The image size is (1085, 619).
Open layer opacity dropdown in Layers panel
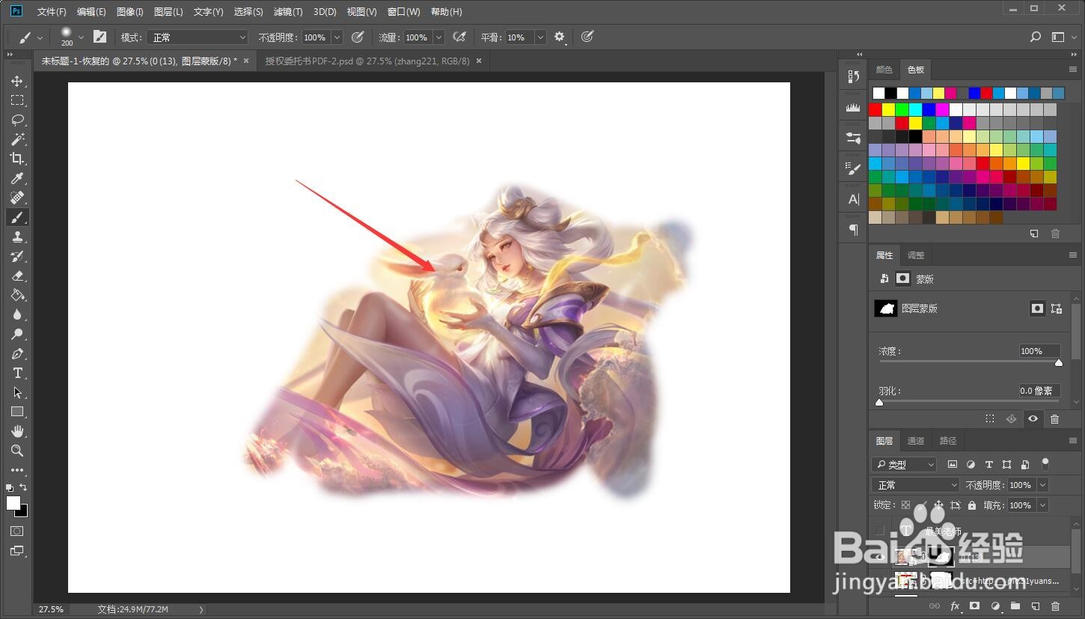[x=1042, y=485]
